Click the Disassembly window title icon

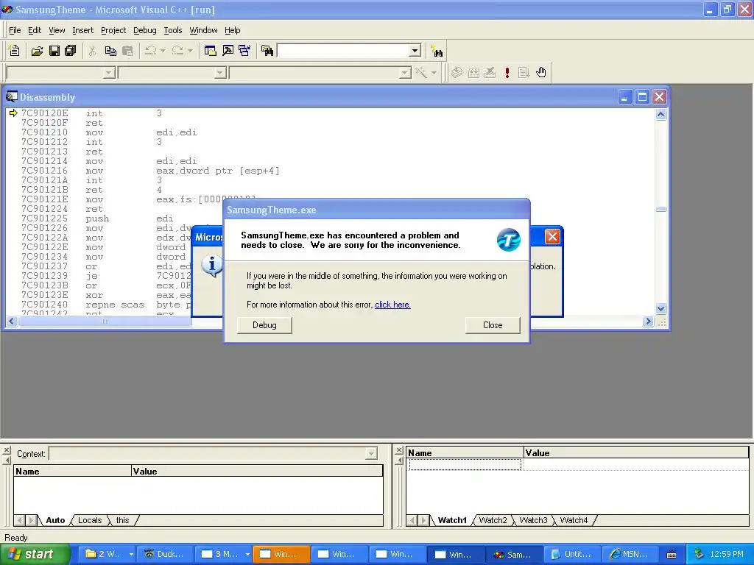(x=12, y=97)
